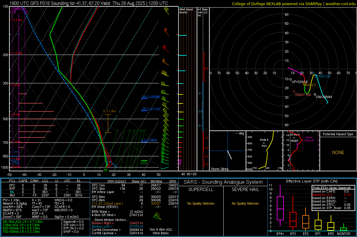Click the Wind Speed (knots) panel header
Screen dimensions: 357x237
pyautogui.click(x=186, y=11)
